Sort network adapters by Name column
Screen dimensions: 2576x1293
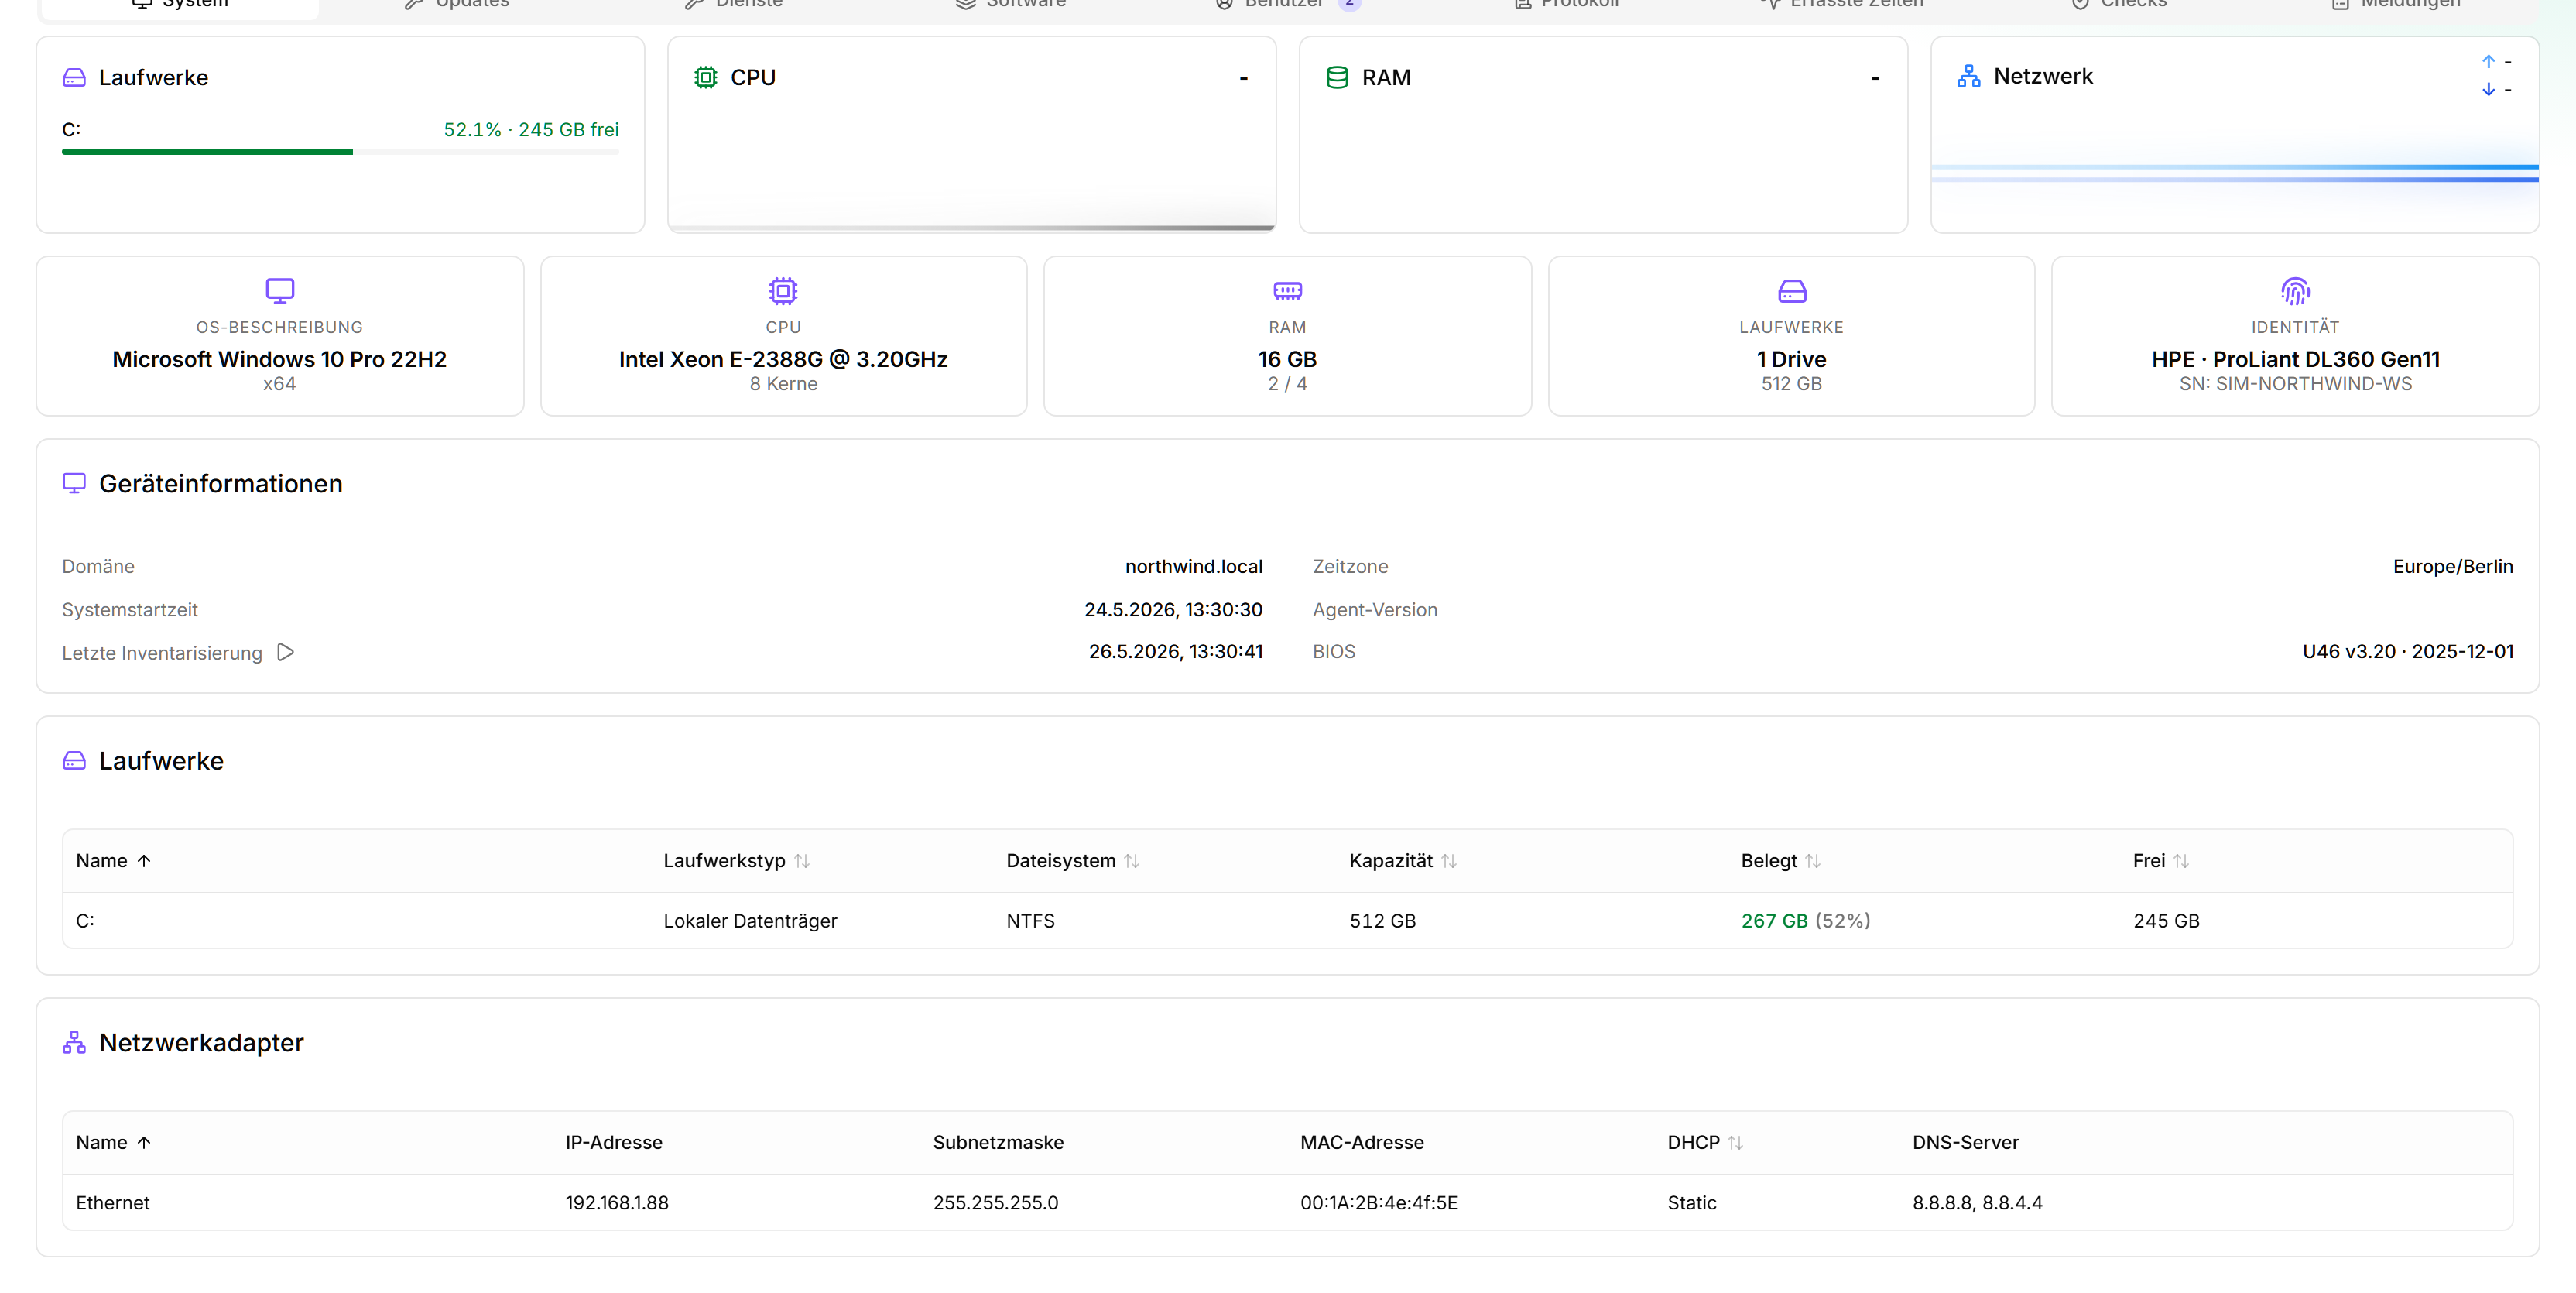[113, 1143]
